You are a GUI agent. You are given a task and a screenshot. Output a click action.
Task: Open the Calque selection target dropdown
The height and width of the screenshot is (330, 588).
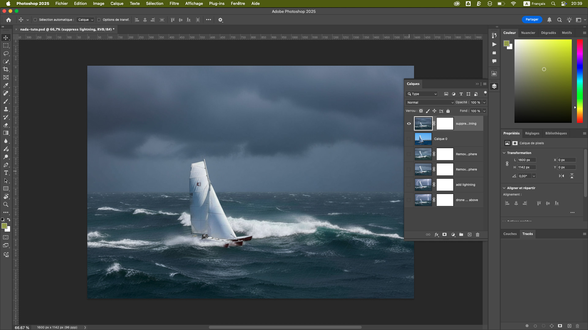click(x=85, y=20)
